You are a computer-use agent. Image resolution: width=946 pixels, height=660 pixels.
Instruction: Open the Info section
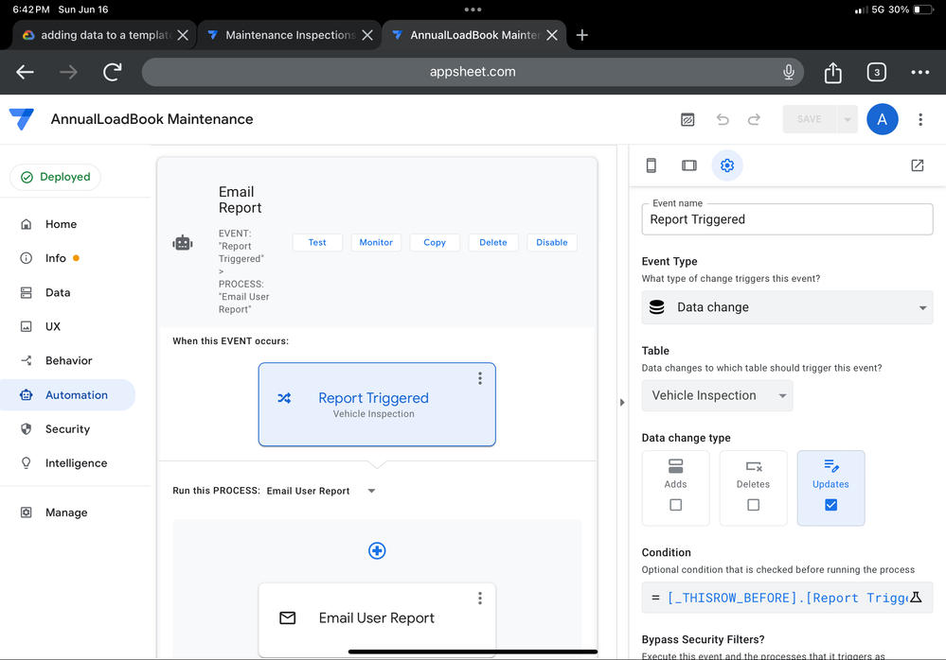[x=56, y=258]
